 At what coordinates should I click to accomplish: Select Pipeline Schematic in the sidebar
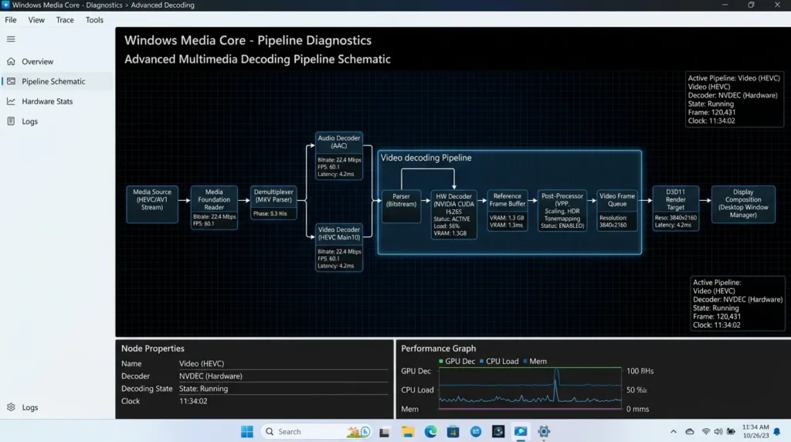57,81
